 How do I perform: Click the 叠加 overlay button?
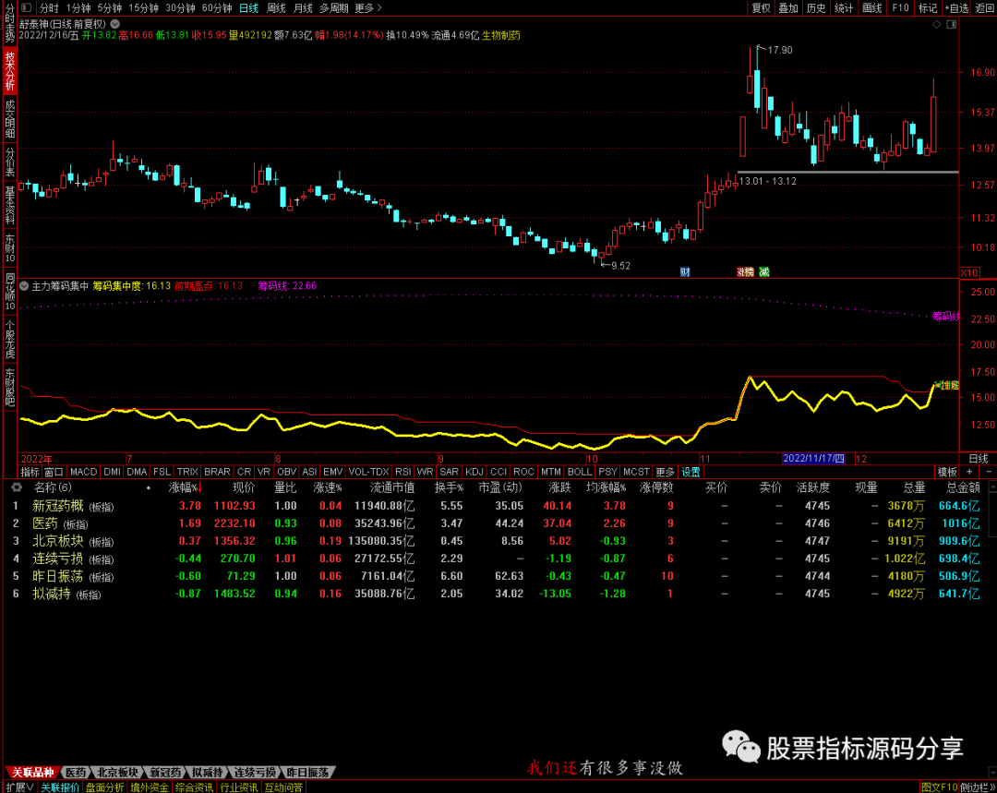(x=788, y=7)
